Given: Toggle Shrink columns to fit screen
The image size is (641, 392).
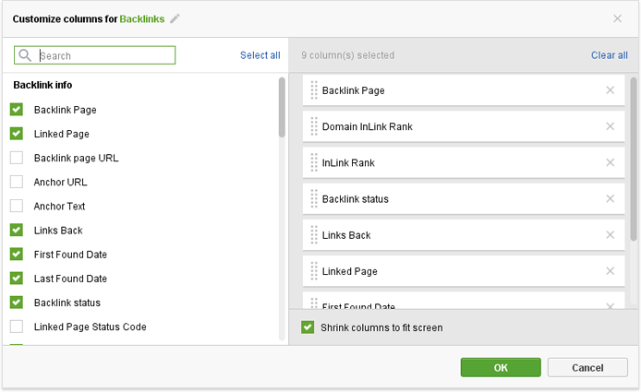Looking at the screenshot, I should click(x=308, y=327).
